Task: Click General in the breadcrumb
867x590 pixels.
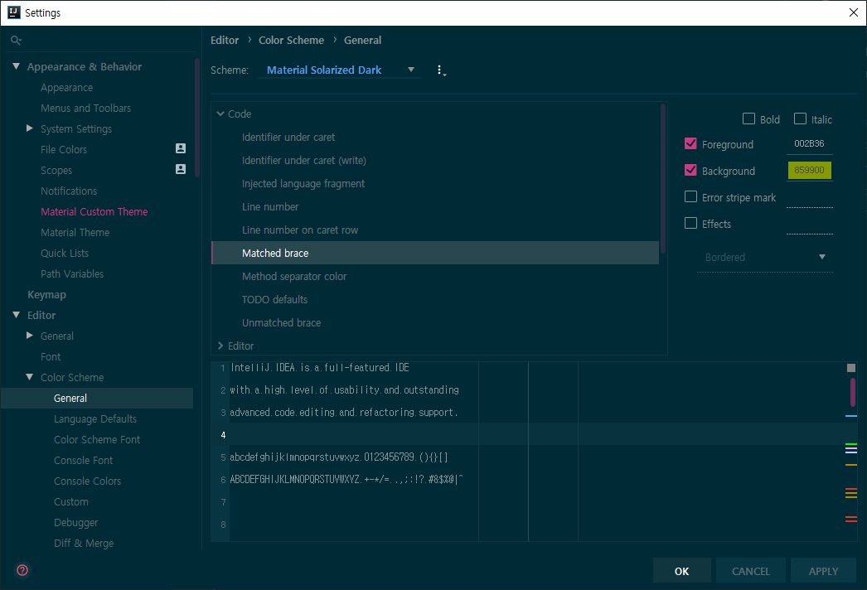Action: tap(363, 41)
